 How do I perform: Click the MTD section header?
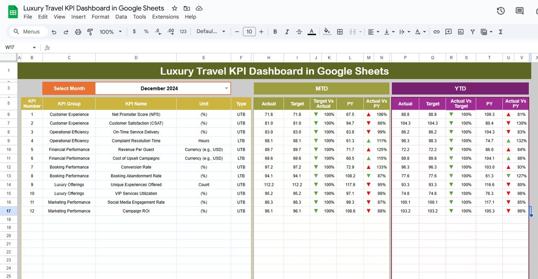point(322,88)
